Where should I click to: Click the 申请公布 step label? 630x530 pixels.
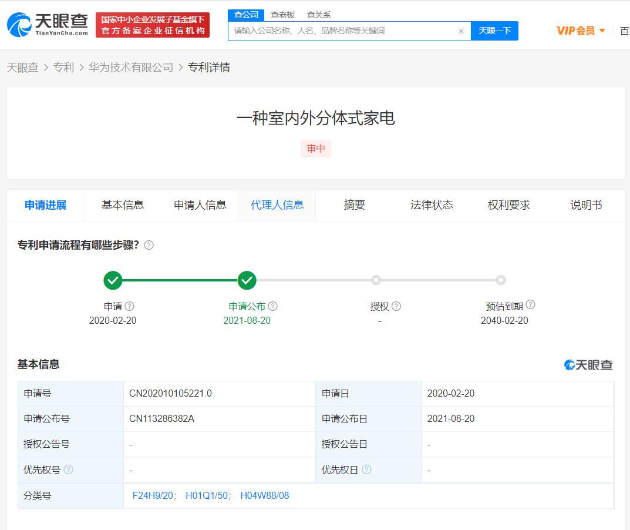pyautogui.click(x=247, y=306)
